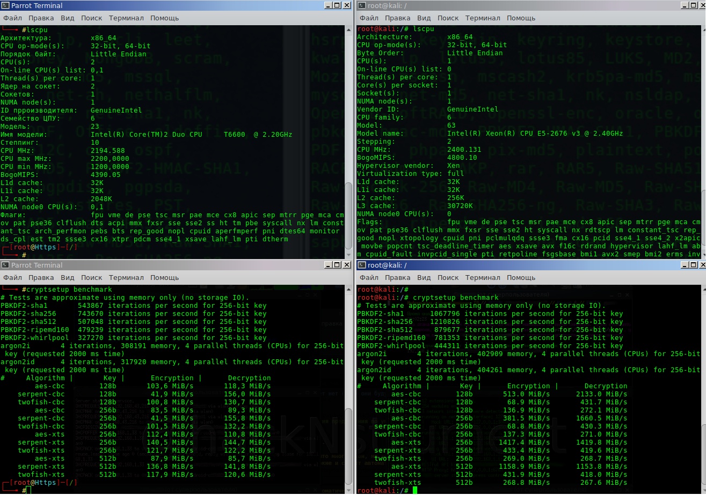Click the '#cryptsetup benchmark' command line in Parrot Terminal
This screenshot has width=706, height=495.
(67, 290)
